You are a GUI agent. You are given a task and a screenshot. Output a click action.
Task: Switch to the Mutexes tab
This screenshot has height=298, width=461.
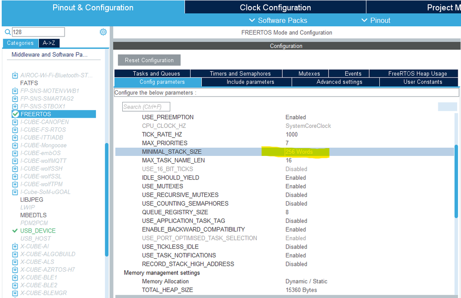[x=305, y=73]
